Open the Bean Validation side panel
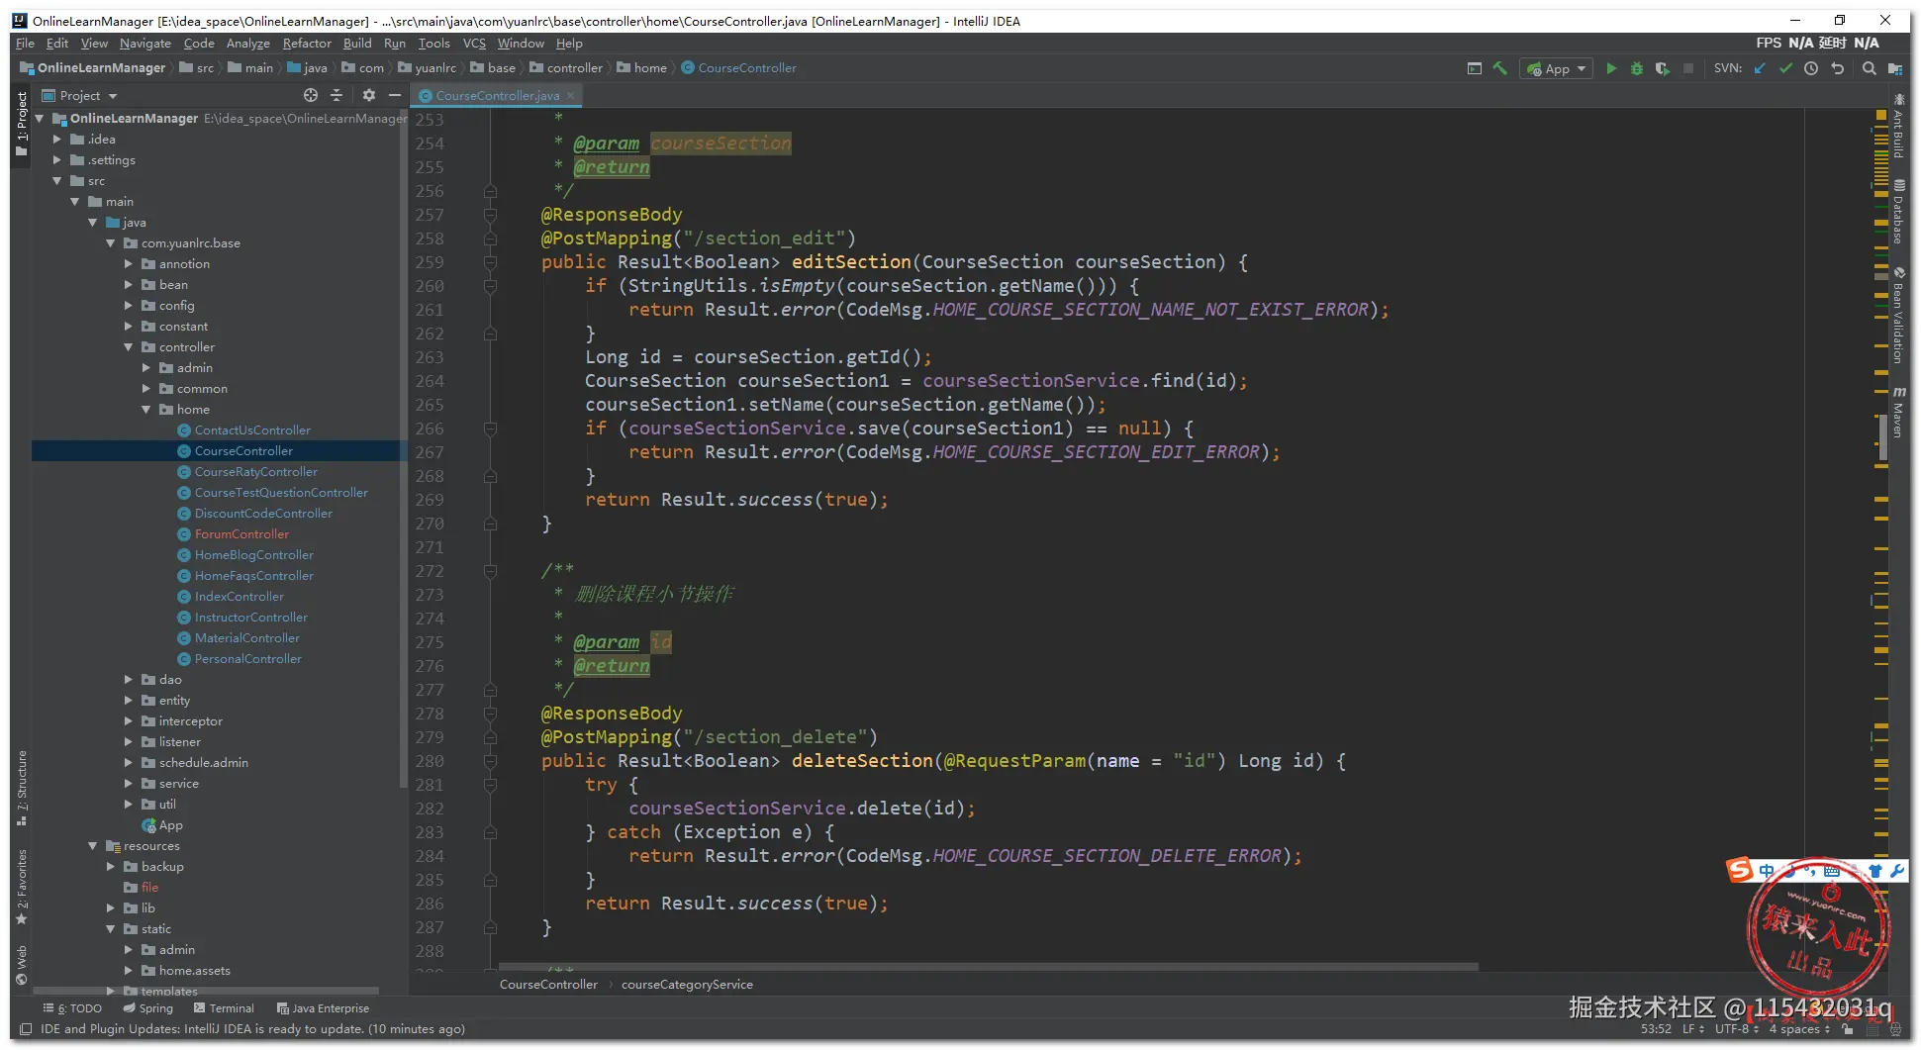 click(1898, 317)
